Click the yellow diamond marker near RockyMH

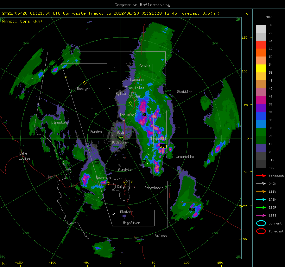pos(85,83)
